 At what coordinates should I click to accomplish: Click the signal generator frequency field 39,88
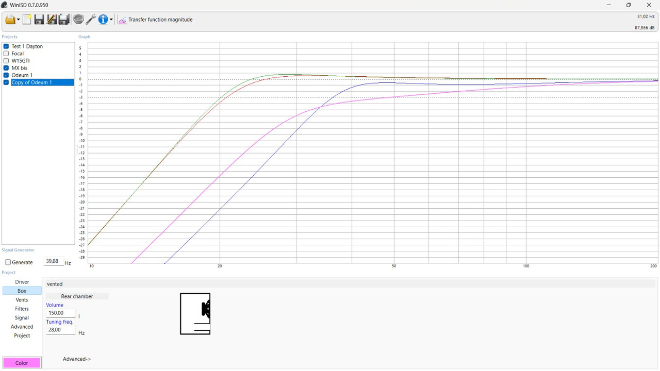point(54,261)
